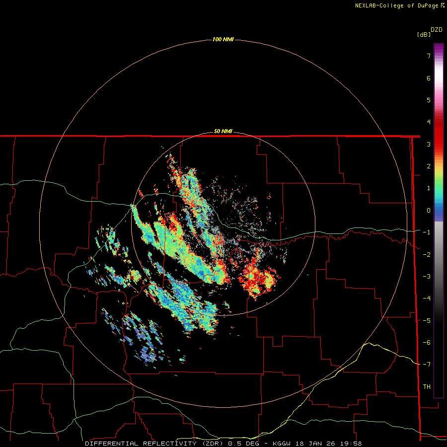Click the 18 JAN 26 date text
The height and width of the screenshot is (447, 447).
coord(316,444)
